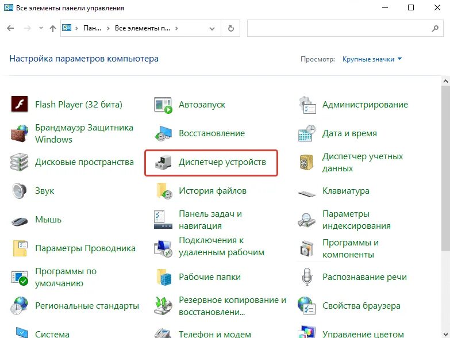
Task: Open the Flash Player (32 бита) link
Action: (79, 105)
